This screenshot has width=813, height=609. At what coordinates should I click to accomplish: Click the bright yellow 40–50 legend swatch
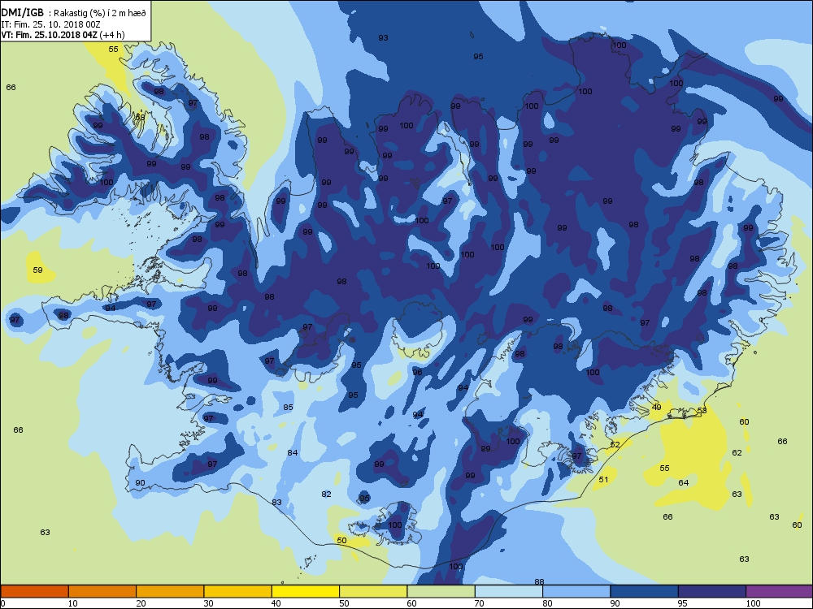[x=306, y=591]
